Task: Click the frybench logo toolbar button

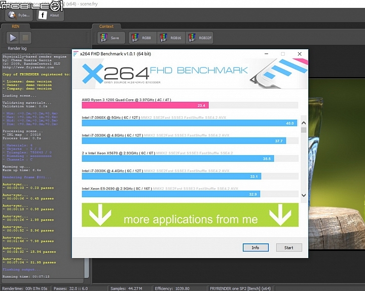Action: point(19,15)
